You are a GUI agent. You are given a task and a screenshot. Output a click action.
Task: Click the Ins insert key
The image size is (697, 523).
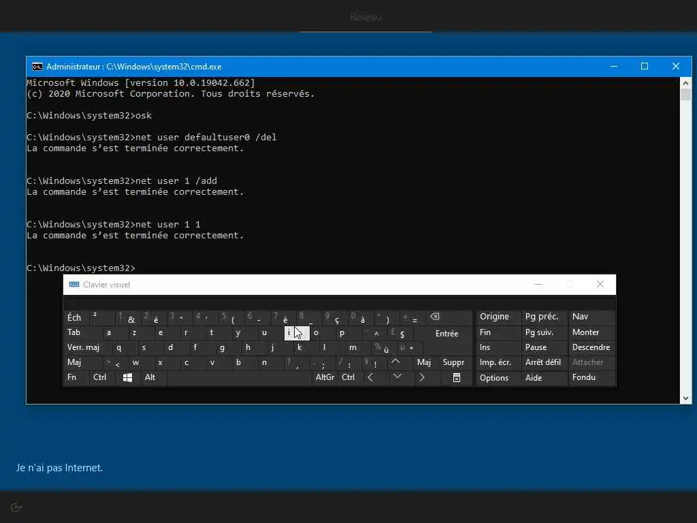pyautogui.click(x=497, y=347)
